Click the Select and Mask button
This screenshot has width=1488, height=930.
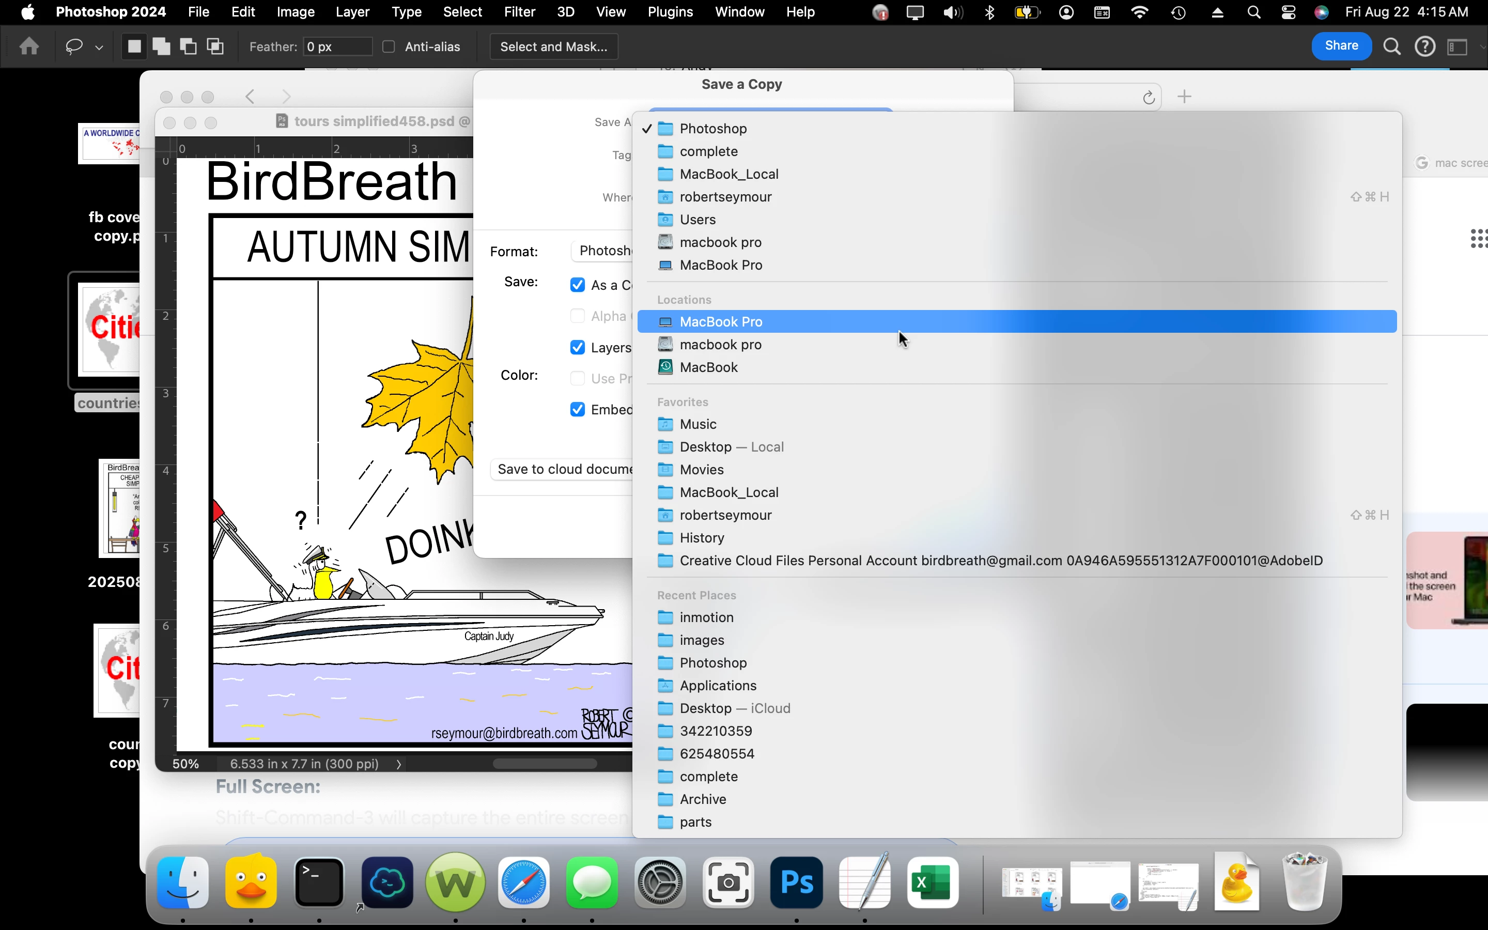click(553, 47)
